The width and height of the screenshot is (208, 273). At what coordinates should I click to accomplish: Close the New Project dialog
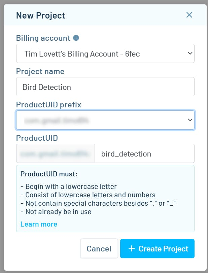click(189, 15)
